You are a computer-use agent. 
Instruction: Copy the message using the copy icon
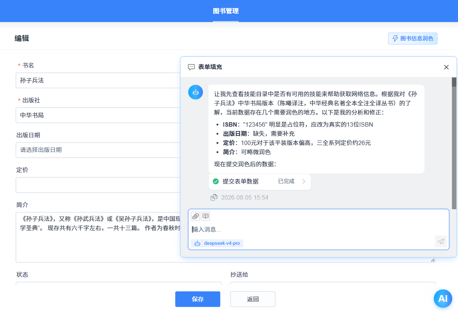214,197
